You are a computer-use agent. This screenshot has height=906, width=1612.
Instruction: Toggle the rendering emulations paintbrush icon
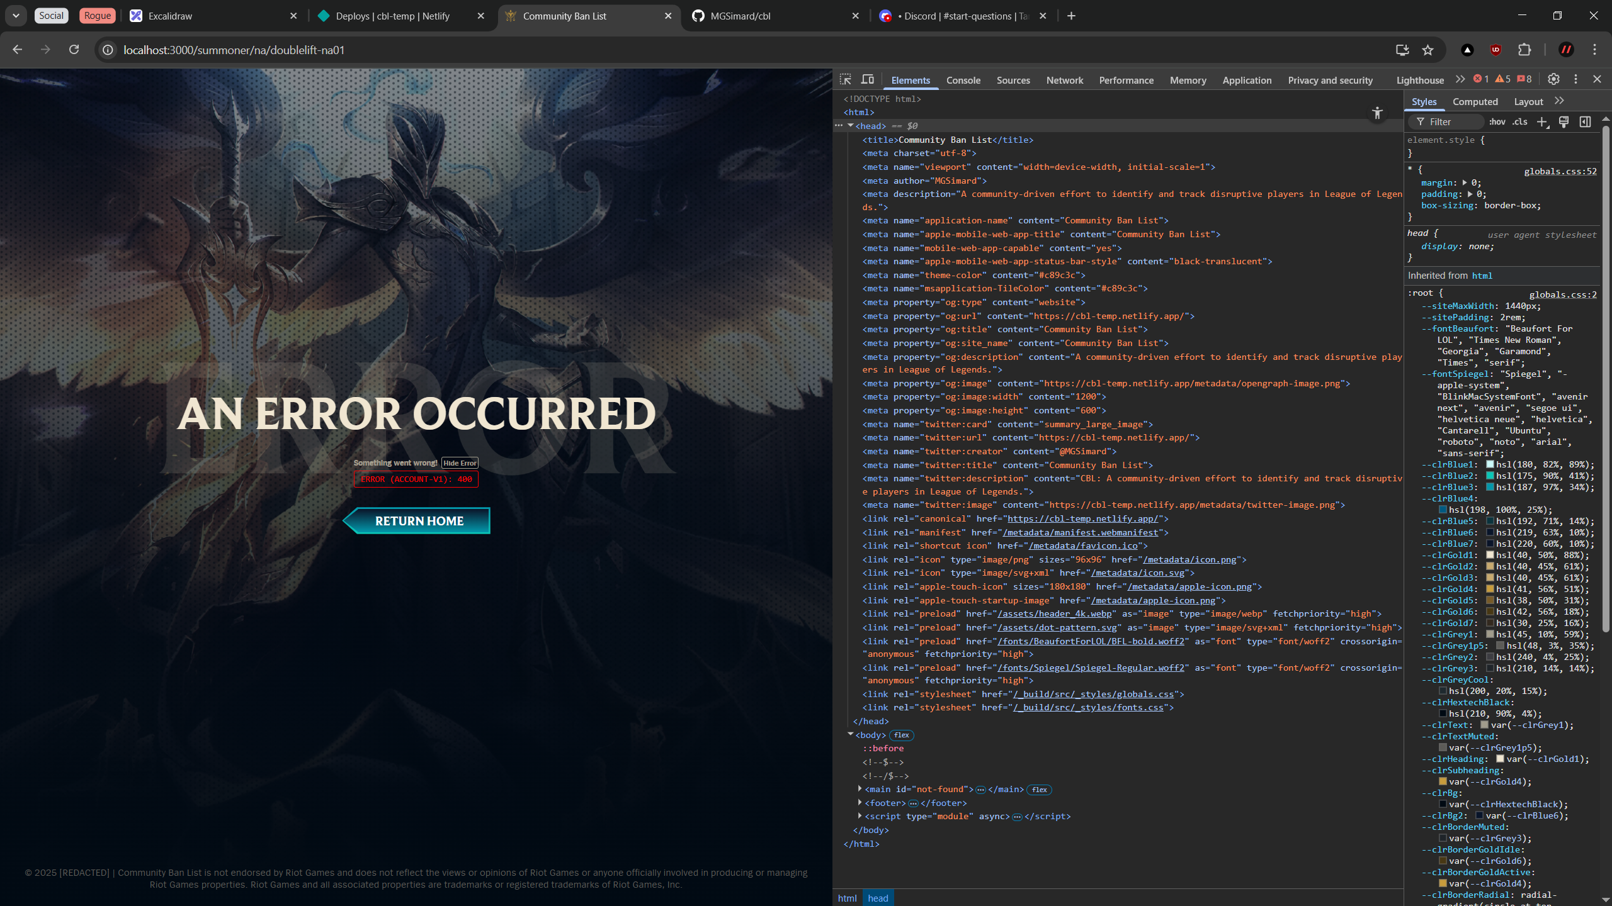click(x=1564, y=121)
